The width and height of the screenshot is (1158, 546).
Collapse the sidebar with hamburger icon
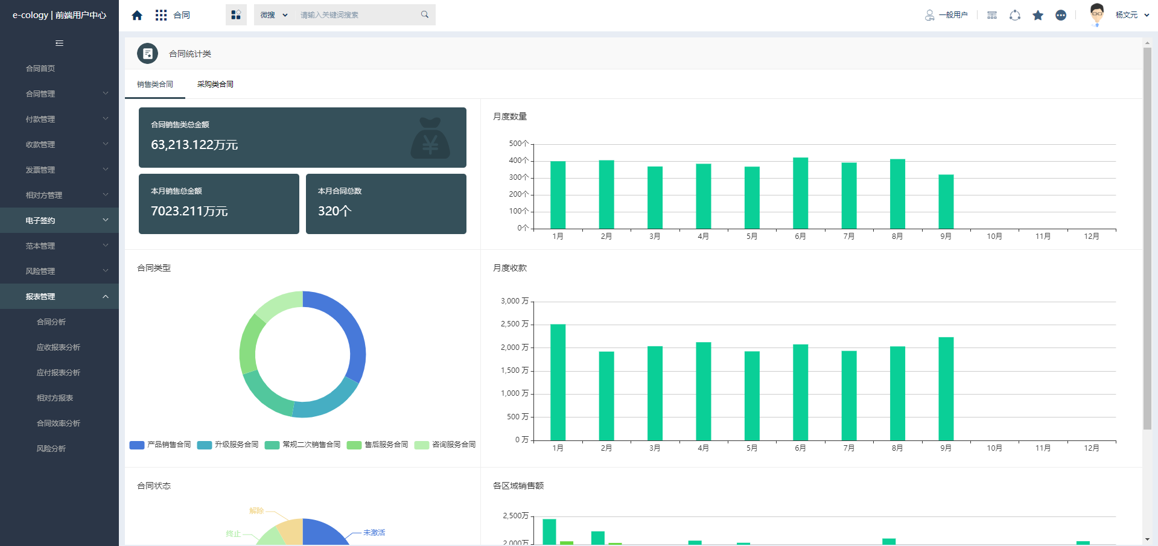[59, 43]
